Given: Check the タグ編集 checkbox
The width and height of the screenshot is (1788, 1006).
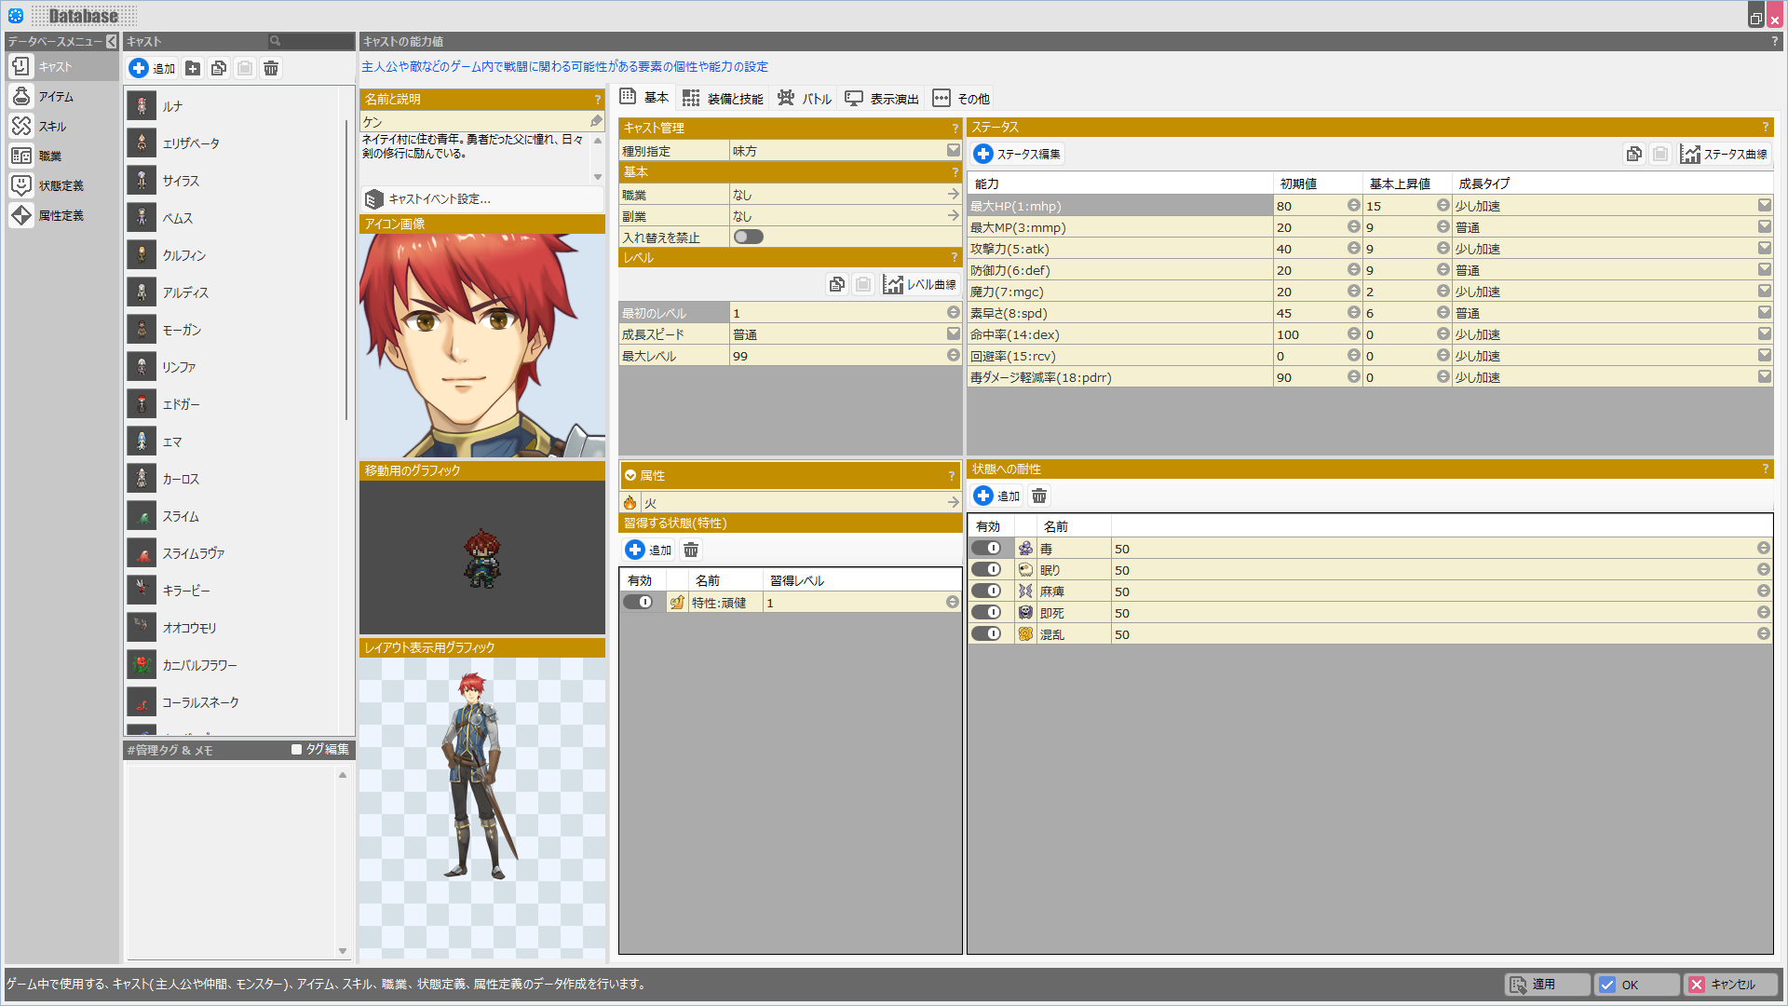Looking at the screenshot, I should (297, 750).
